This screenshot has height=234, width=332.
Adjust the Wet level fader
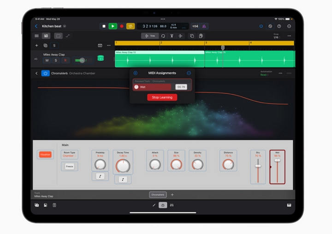click(x=278, y=160)
